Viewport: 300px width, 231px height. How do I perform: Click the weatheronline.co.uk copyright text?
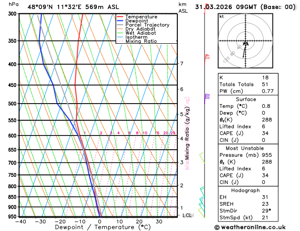click(x=250, y=227)
